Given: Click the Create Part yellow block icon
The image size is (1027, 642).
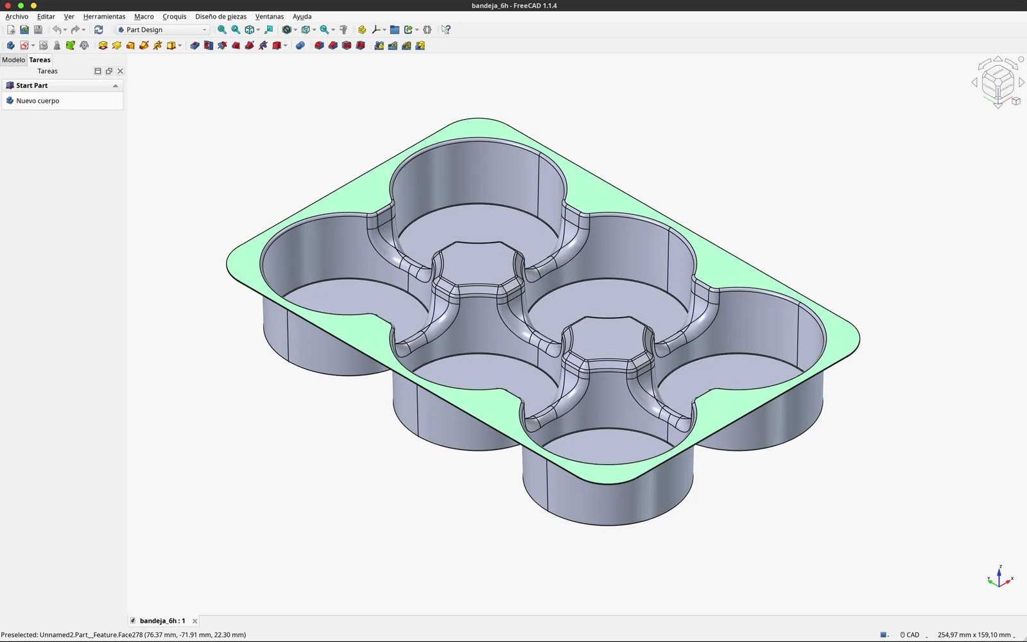Looking at the screenshot, I should (362, 30).
